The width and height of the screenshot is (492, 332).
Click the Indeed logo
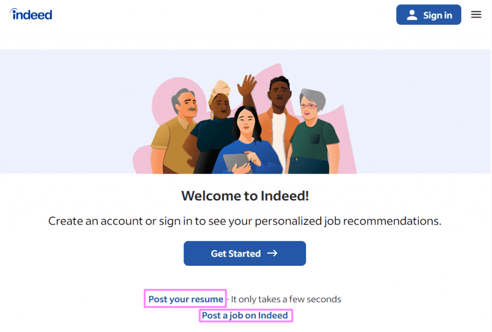click(30, 14)
